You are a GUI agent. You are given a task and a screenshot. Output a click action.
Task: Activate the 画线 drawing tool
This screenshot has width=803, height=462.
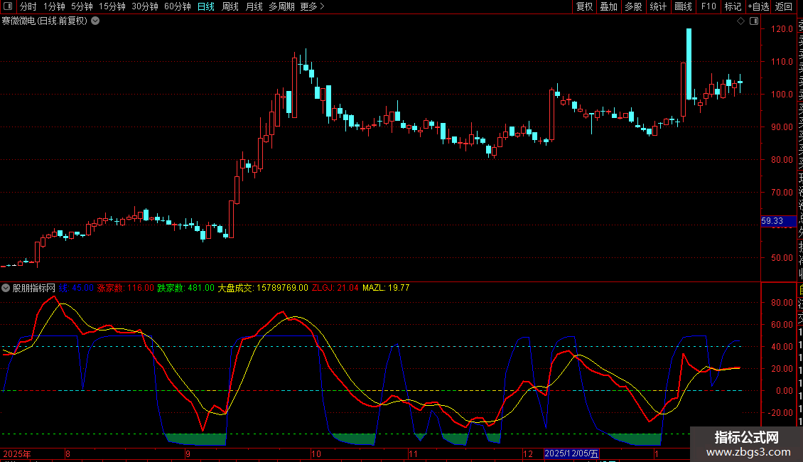click(683, 6)
